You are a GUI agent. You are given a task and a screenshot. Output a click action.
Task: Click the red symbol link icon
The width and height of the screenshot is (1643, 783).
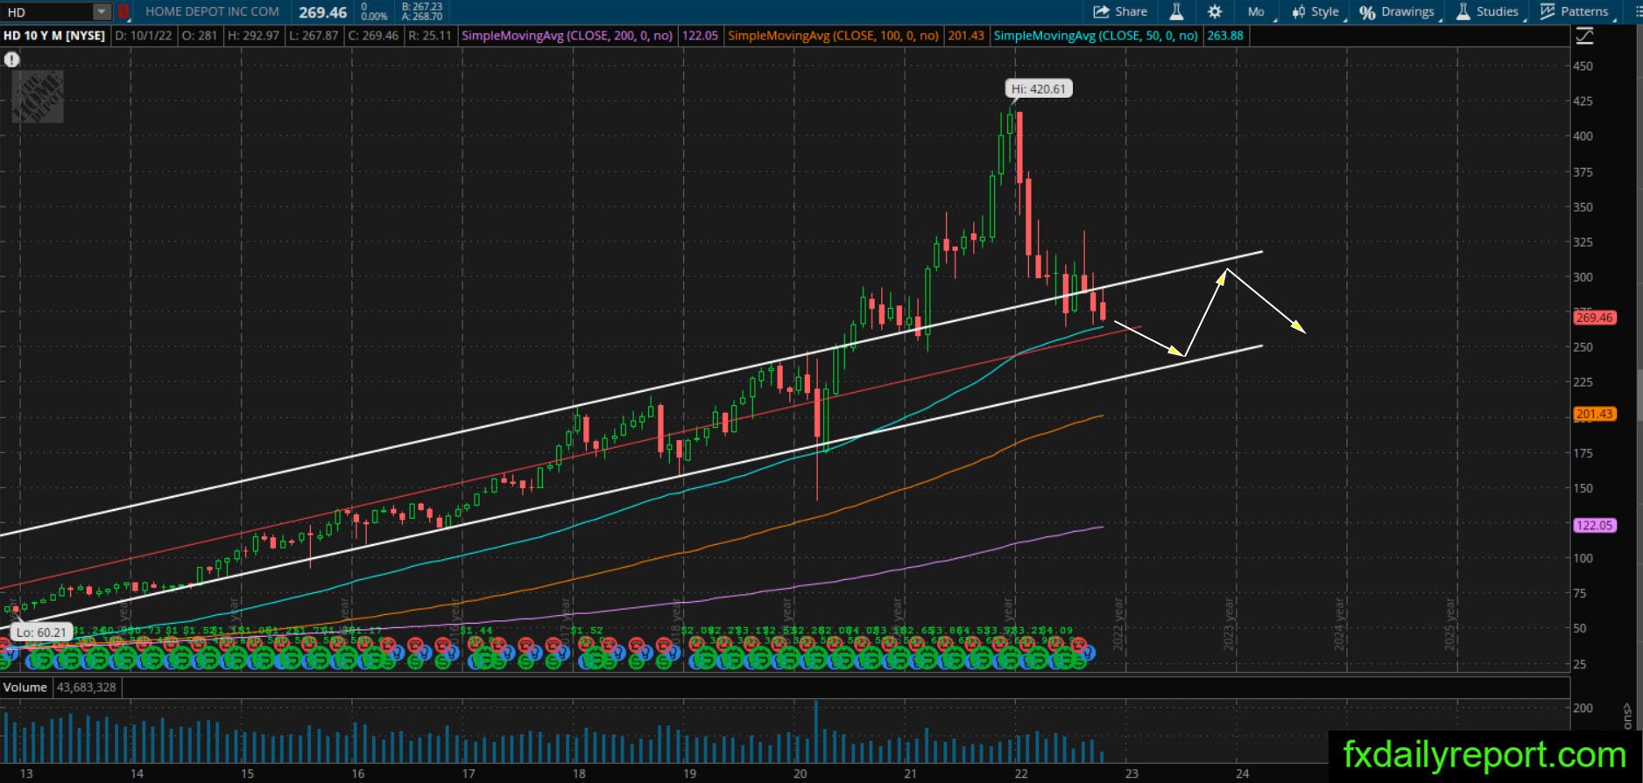[123, 11]
